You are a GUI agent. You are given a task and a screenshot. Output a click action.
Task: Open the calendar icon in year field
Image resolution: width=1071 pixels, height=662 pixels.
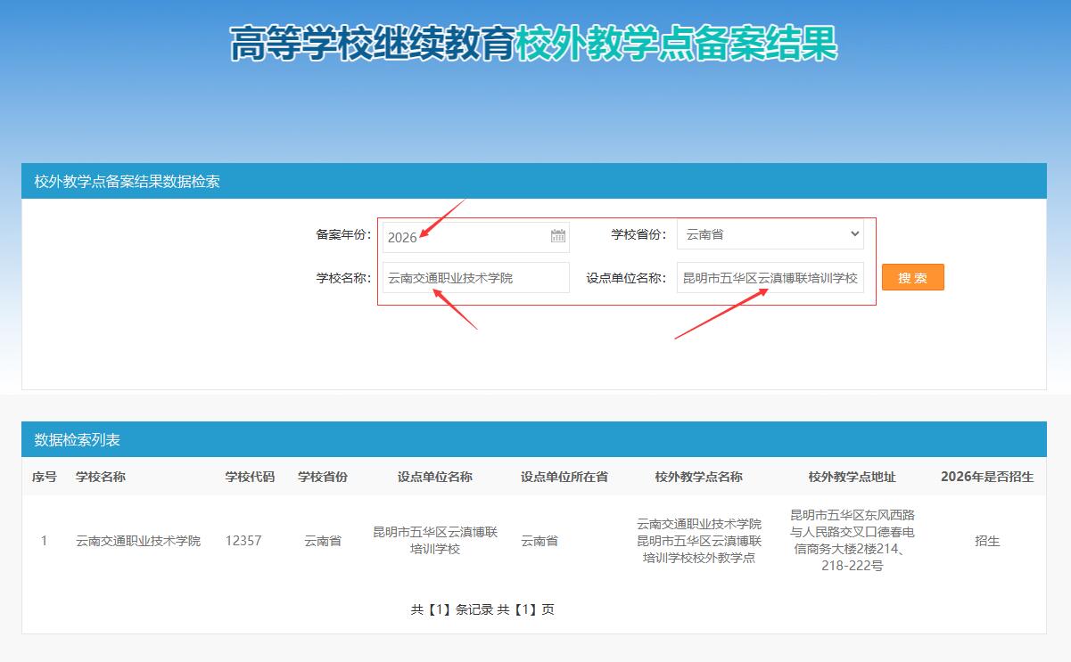tap(558, 236)
